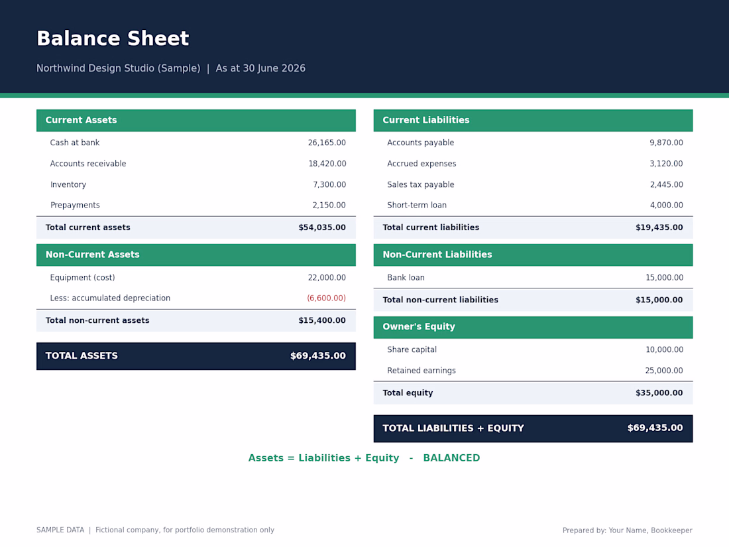Select the "Owner's Equity" section header

[x=533, y=327]
